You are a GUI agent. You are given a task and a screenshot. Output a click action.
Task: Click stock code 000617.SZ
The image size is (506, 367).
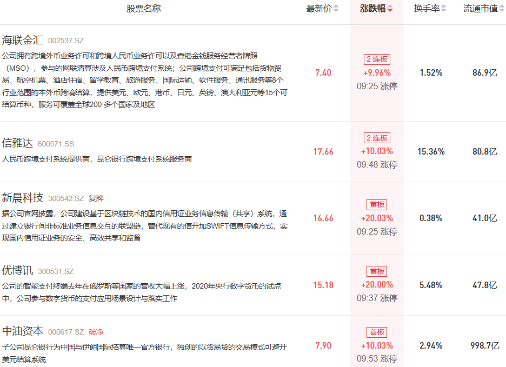[x=66, y=332]
